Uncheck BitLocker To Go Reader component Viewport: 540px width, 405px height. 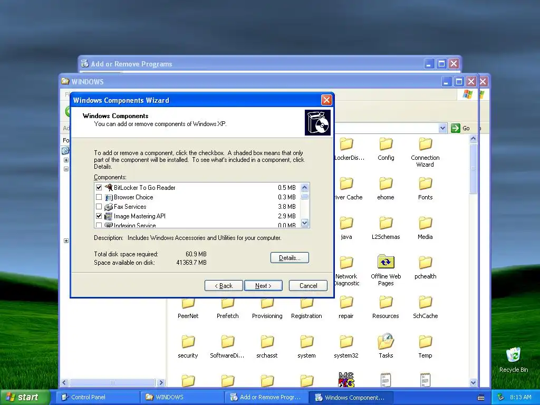click(99, 188)
